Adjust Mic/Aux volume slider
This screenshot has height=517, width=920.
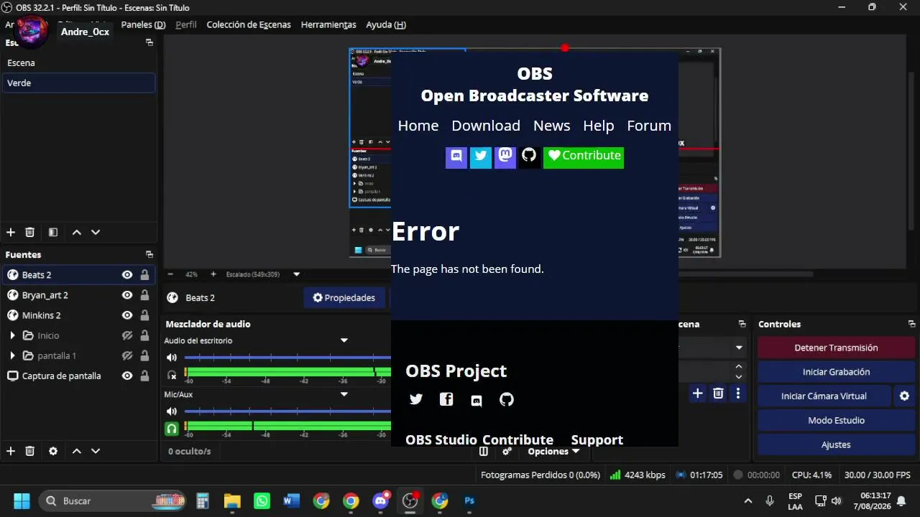pos(287,411)
